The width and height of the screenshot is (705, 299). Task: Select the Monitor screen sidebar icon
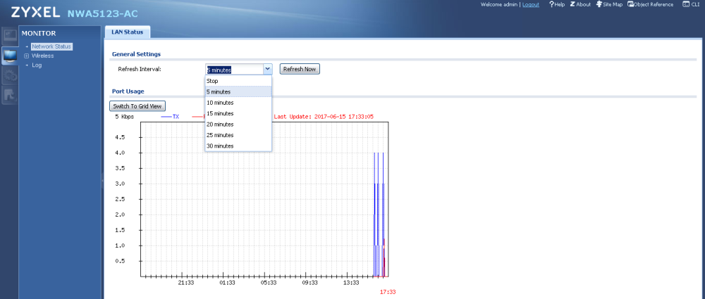coord(9,55)
